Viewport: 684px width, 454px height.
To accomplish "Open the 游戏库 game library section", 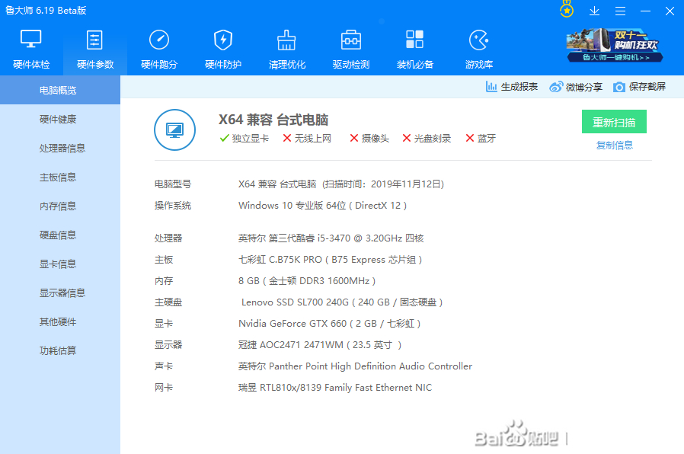I will click(479, 50).
